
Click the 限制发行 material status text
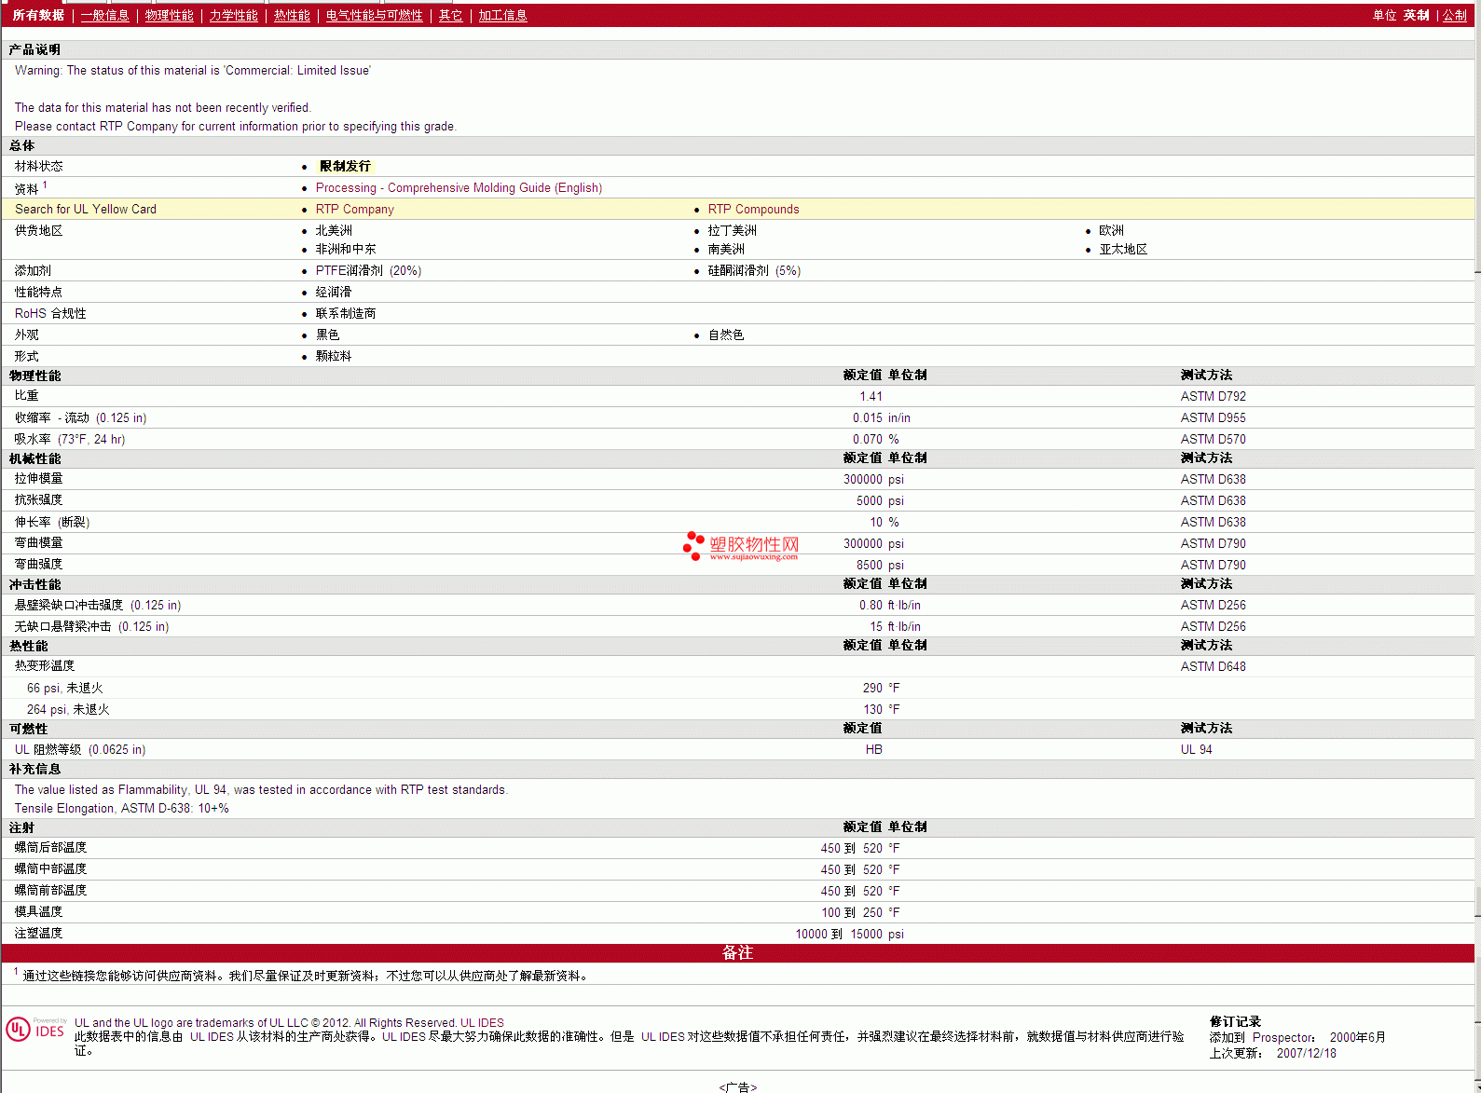click(345, 166)
